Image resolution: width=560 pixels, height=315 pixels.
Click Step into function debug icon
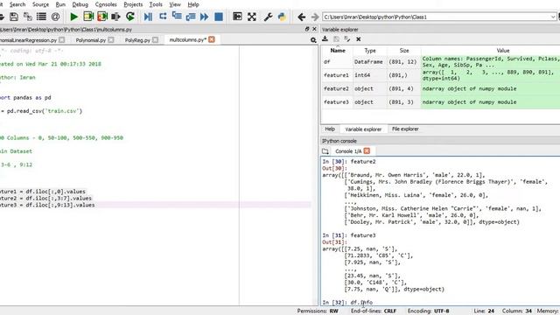coord(177,17)
